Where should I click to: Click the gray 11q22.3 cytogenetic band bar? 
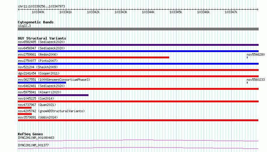tap(138, 29)
